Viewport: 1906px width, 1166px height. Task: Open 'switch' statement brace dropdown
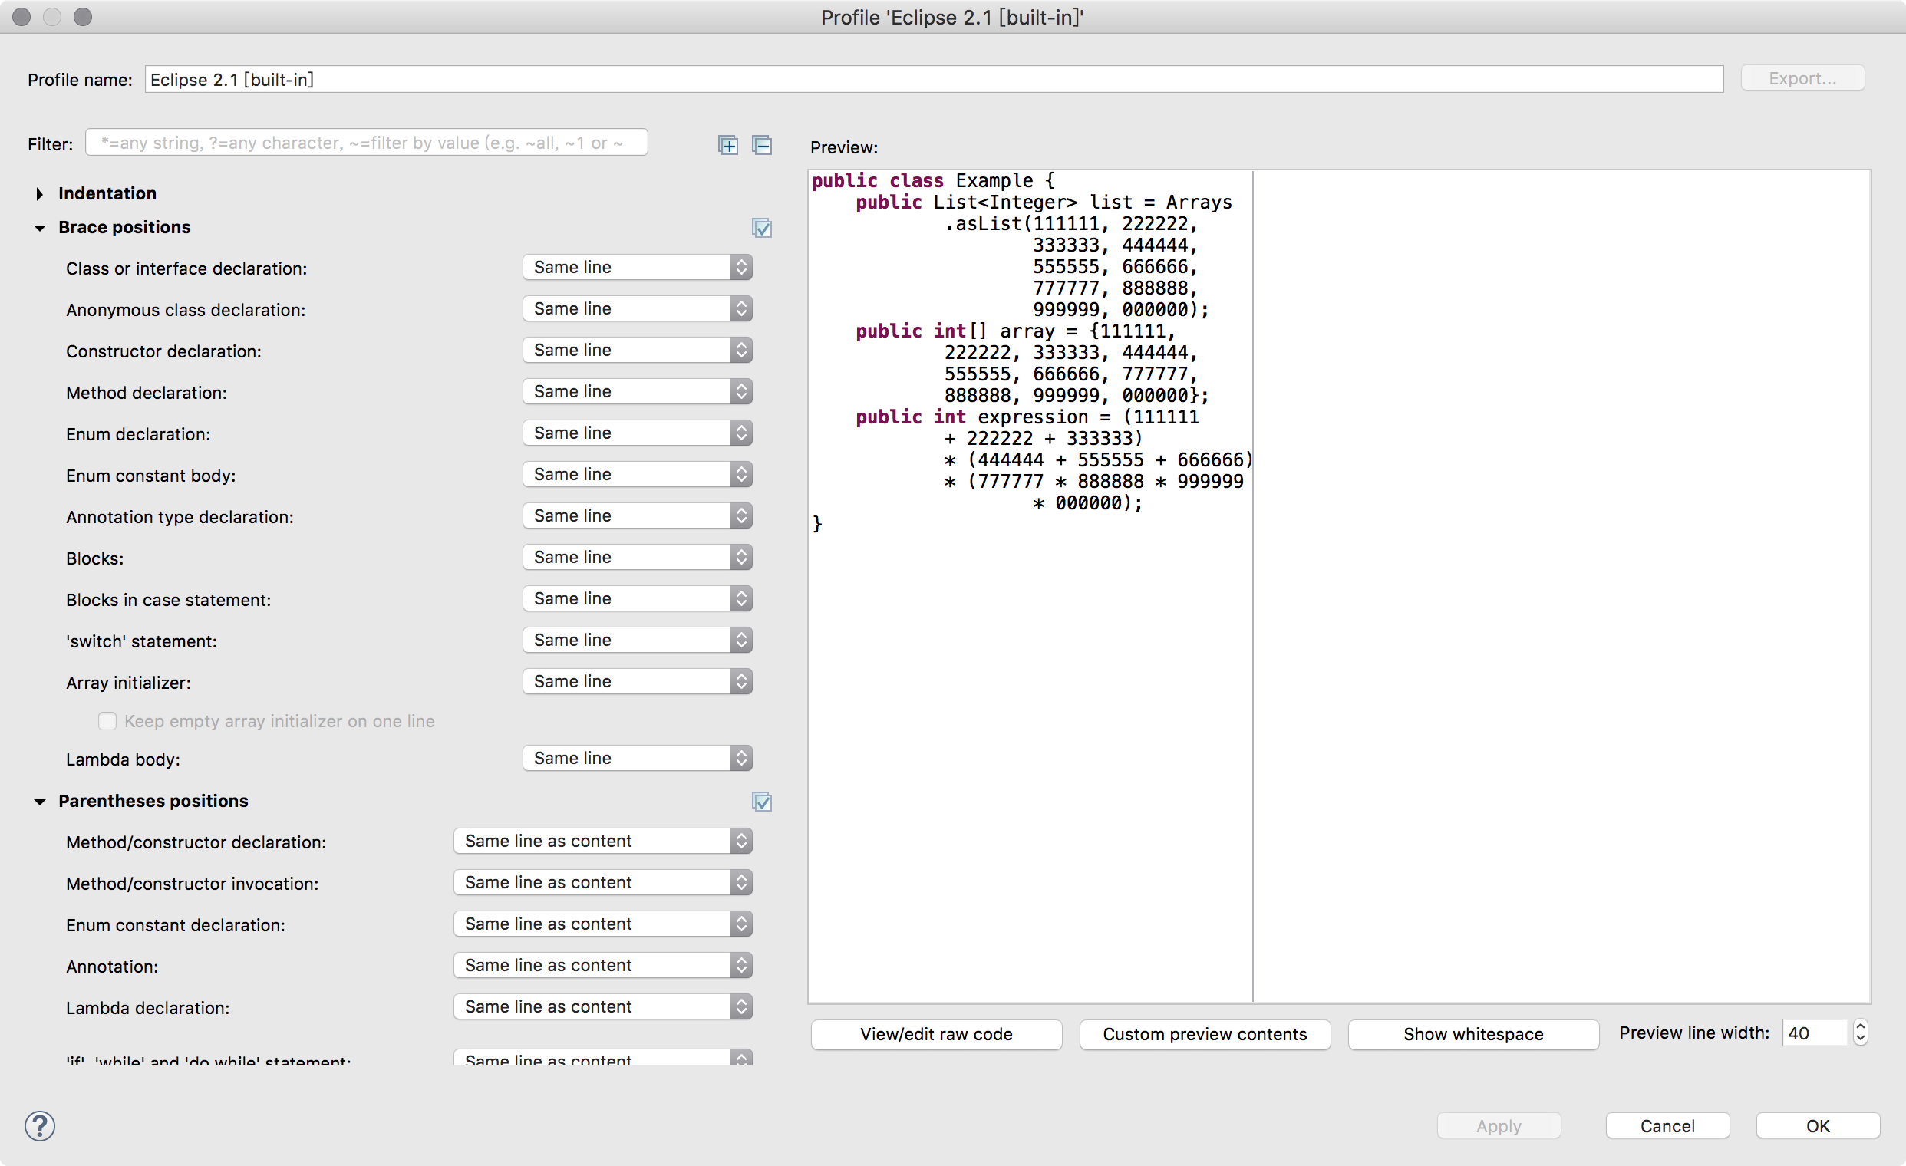pyautogui.click(x=638, y=641)
